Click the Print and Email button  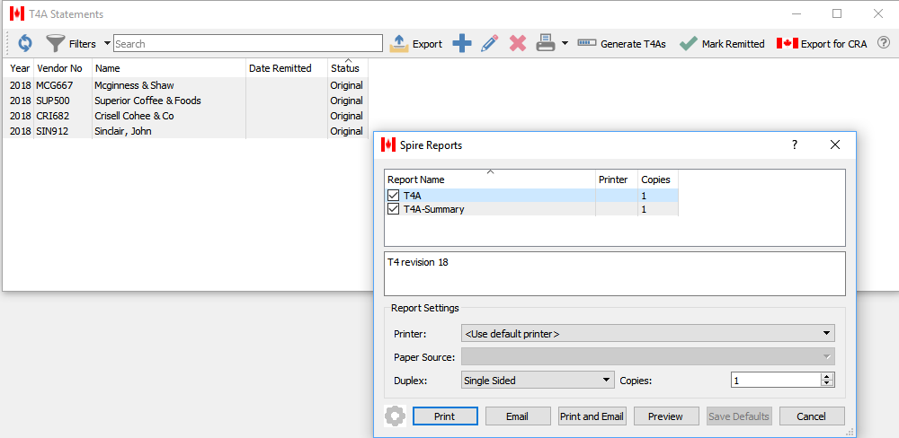click(591, 416)
